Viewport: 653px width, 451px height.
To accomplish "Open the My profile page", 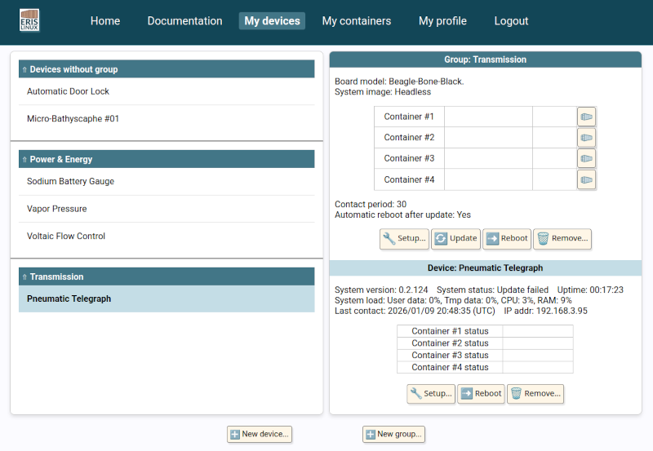I will point(442,21).
